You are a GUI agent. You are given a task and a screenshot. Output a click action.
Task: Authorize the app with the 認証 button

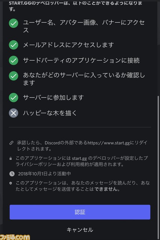tap(80, 212)
